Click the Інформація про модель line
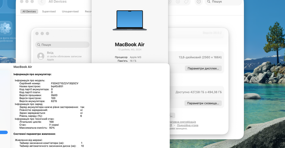285x148 pixels. (30, 80)
